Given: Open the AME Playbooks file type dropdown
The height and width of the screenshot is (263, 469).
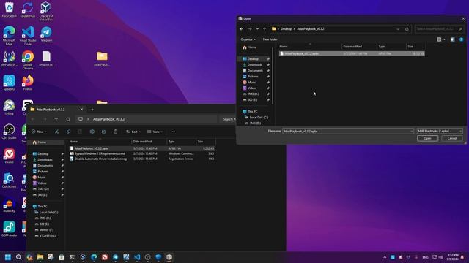Looking at the screenshot, I should click(440, 131).
